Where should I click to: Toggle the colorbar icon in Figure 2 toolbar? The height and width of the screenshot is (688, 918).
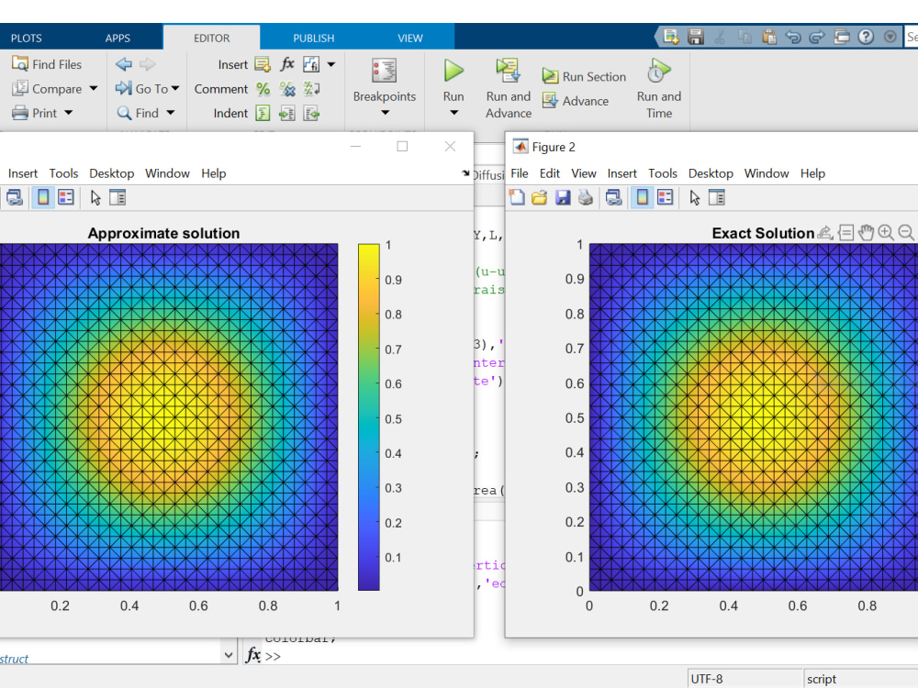pos(641,196)
